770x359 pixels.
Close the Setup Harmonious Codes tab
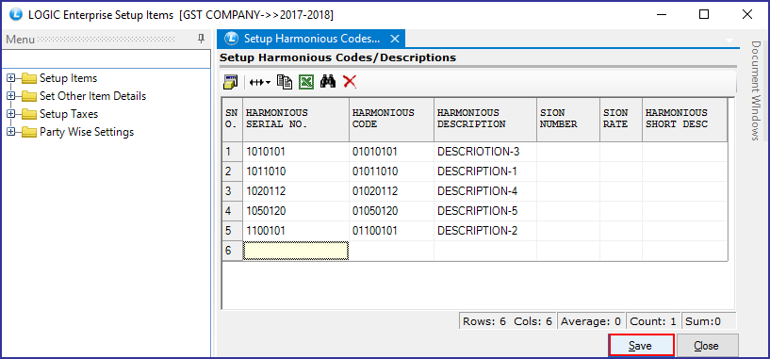[394, 39]
